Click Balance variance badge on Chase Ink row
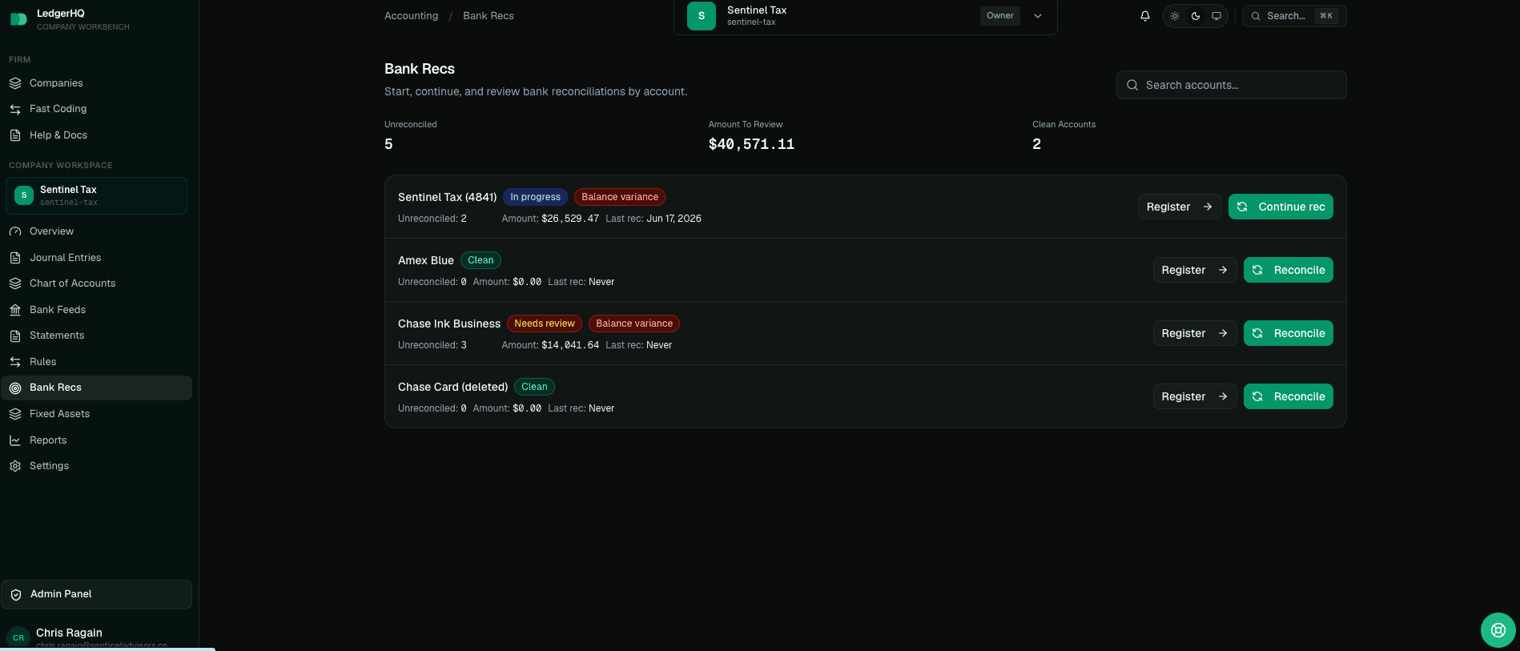Viewport: 1520px width, 651px height. point(634,323)
